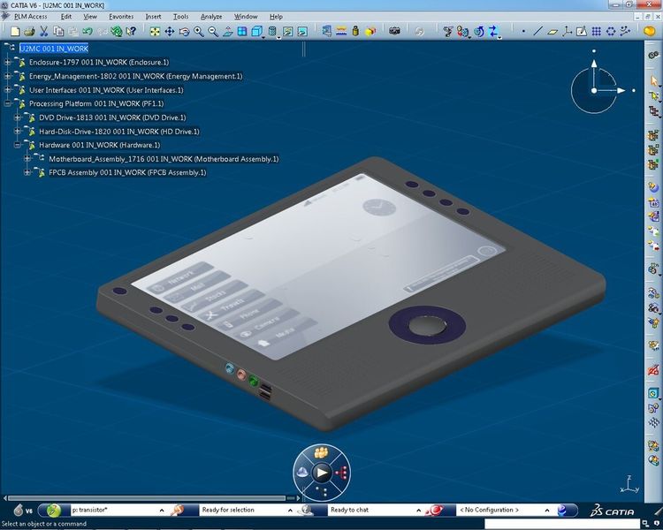Image resolution: width=663 pixels, height=530 pixels.
Task: Click the weight Measure Inertia icon
Action: click(355, 31)
